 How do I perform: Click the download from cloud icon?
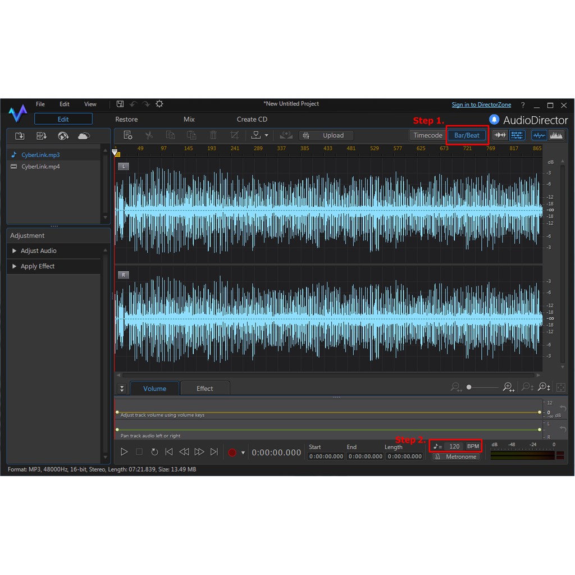click(84, 136)
